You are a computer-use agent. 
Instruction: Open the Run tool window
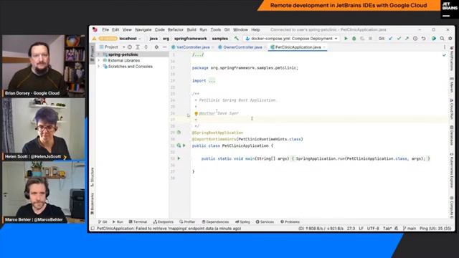[118, 222]
